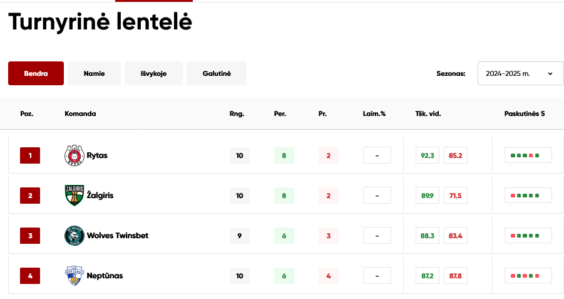The width and height of the screenshot is (564, 299).
Task: Open the season dropdown chevron
Action: coord(550,73)
